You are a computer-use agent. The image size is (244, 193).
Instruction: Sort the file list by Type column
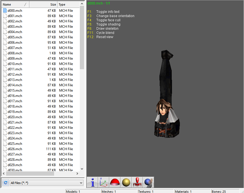pos(68,4)
